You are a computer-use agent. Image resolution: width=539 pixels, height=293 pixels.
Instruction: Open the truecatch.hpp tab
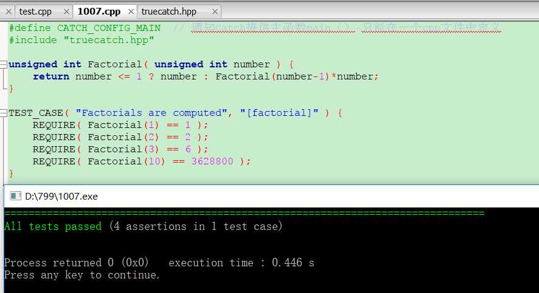coord(169,12)
